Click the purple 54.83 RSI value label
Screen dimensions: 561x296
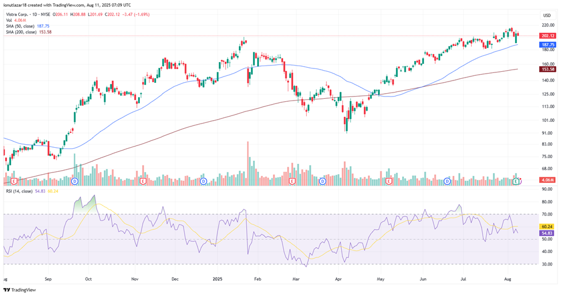tap(548, 233)
